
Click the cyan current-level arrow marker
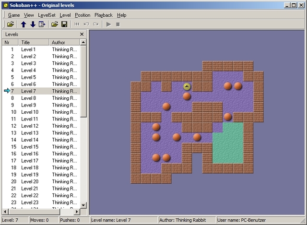coord(7,91)
